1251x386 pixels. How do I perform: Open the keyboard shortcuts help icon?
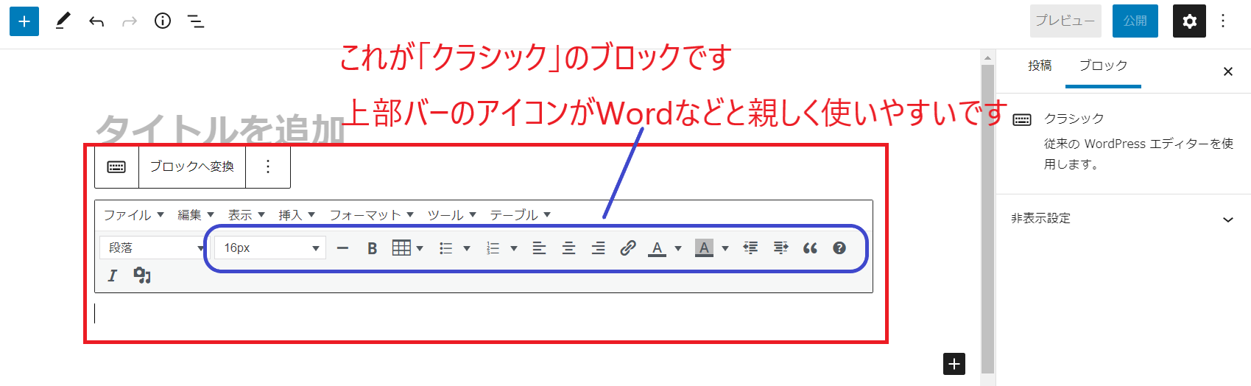(x=839, y=248)
